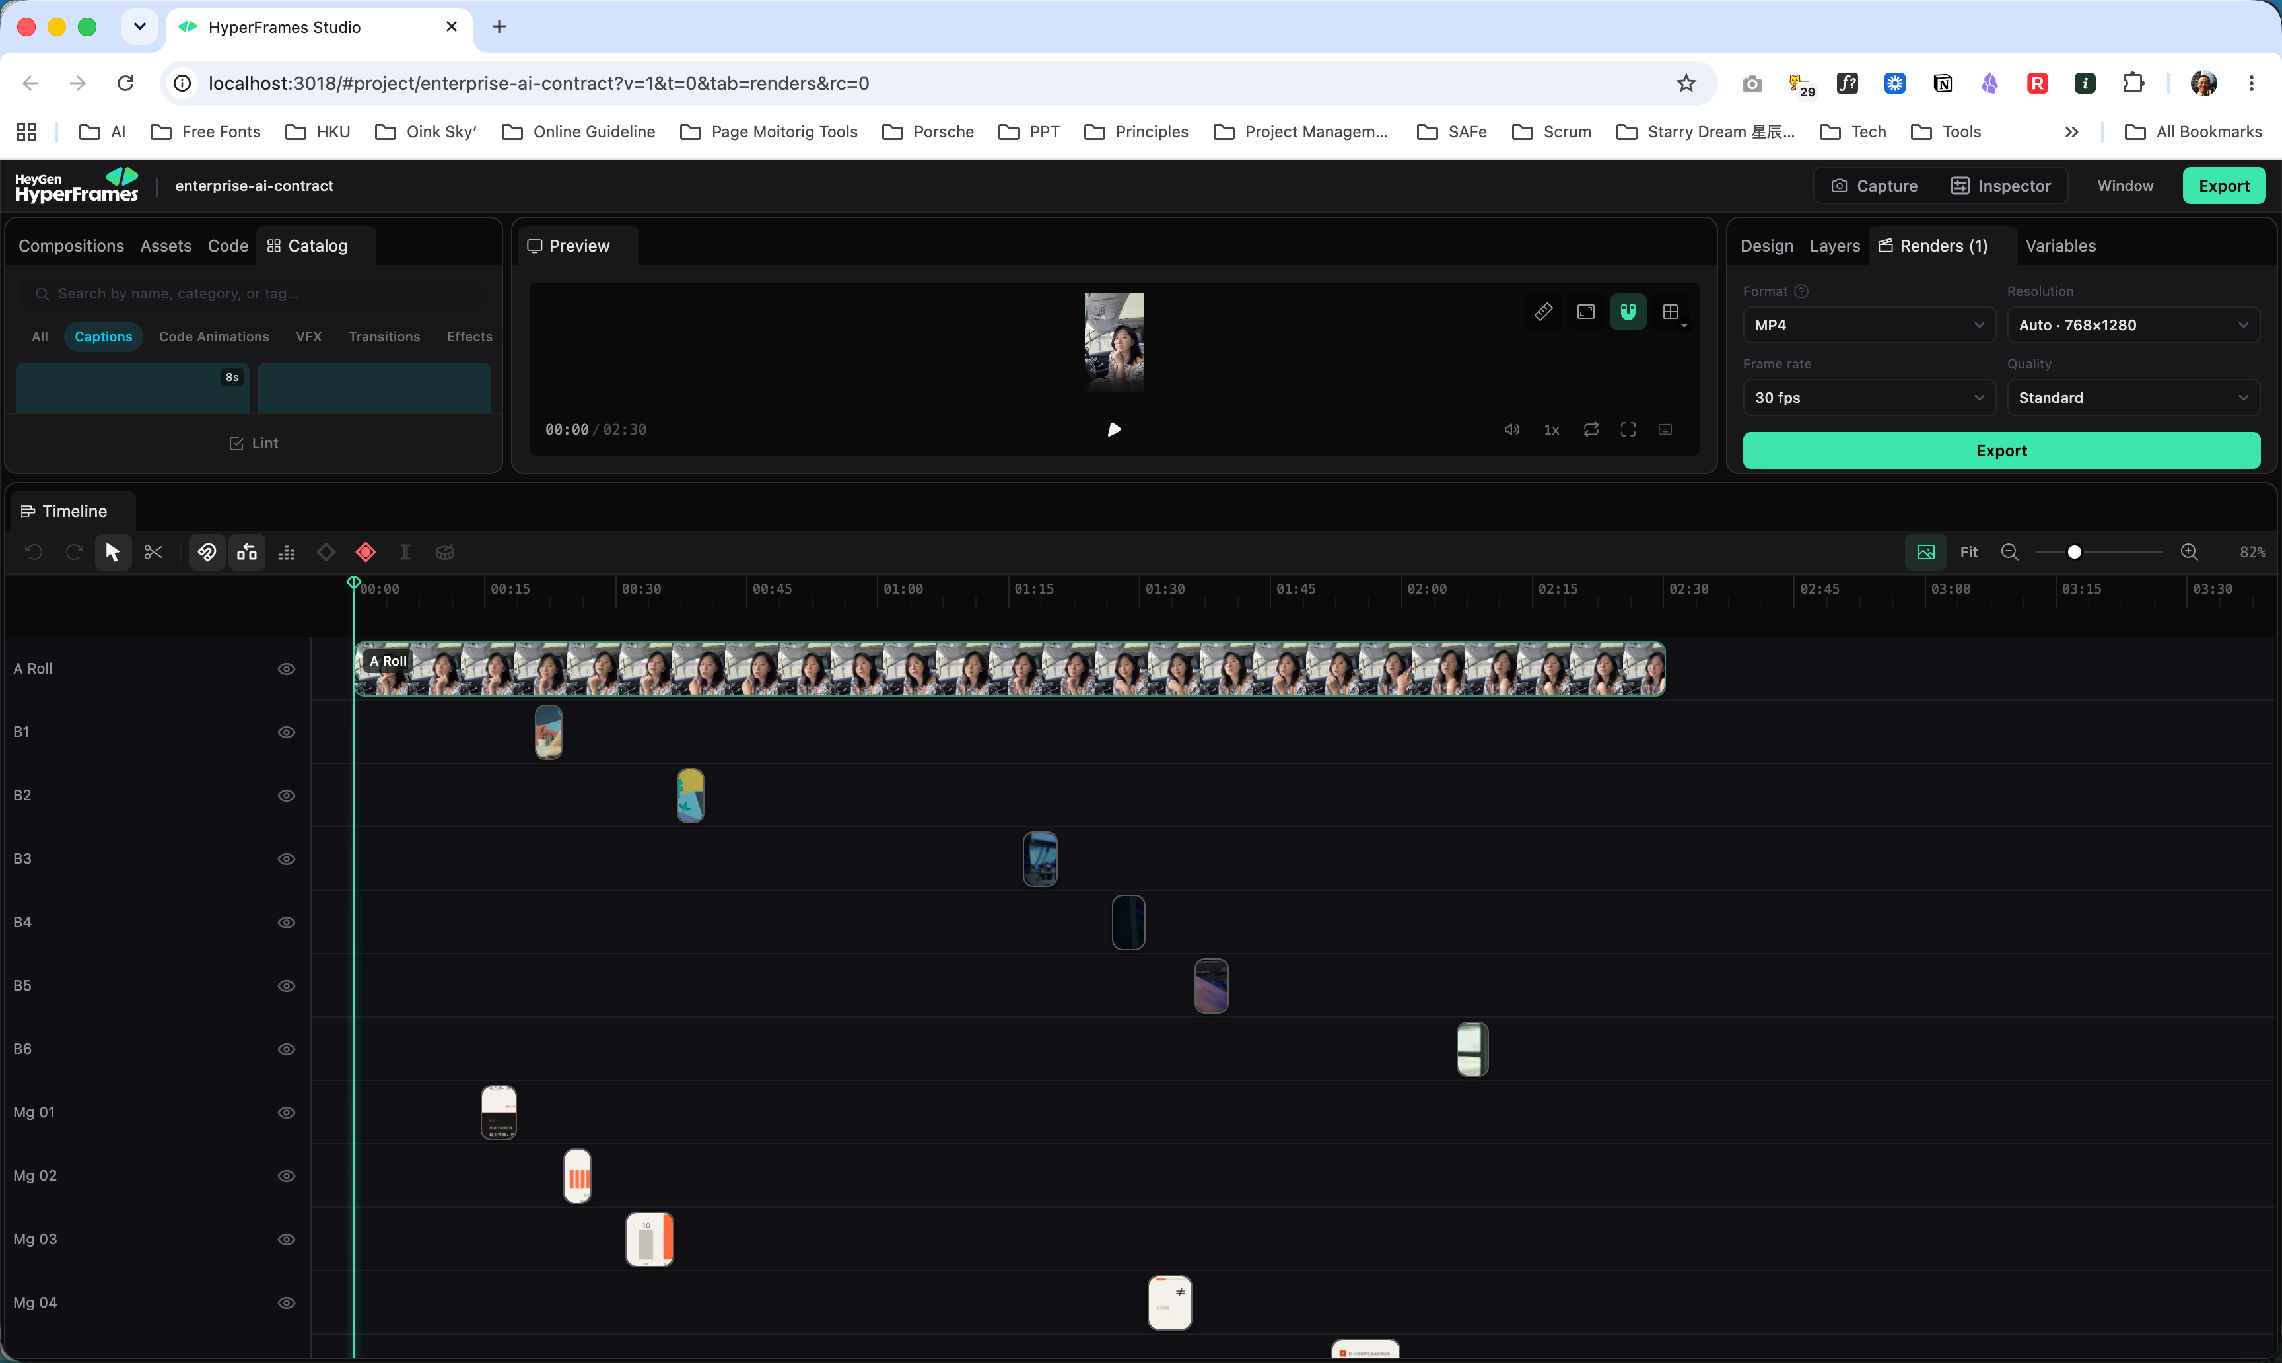
Task: Click the text cursor tool icon
Action: 405,552
